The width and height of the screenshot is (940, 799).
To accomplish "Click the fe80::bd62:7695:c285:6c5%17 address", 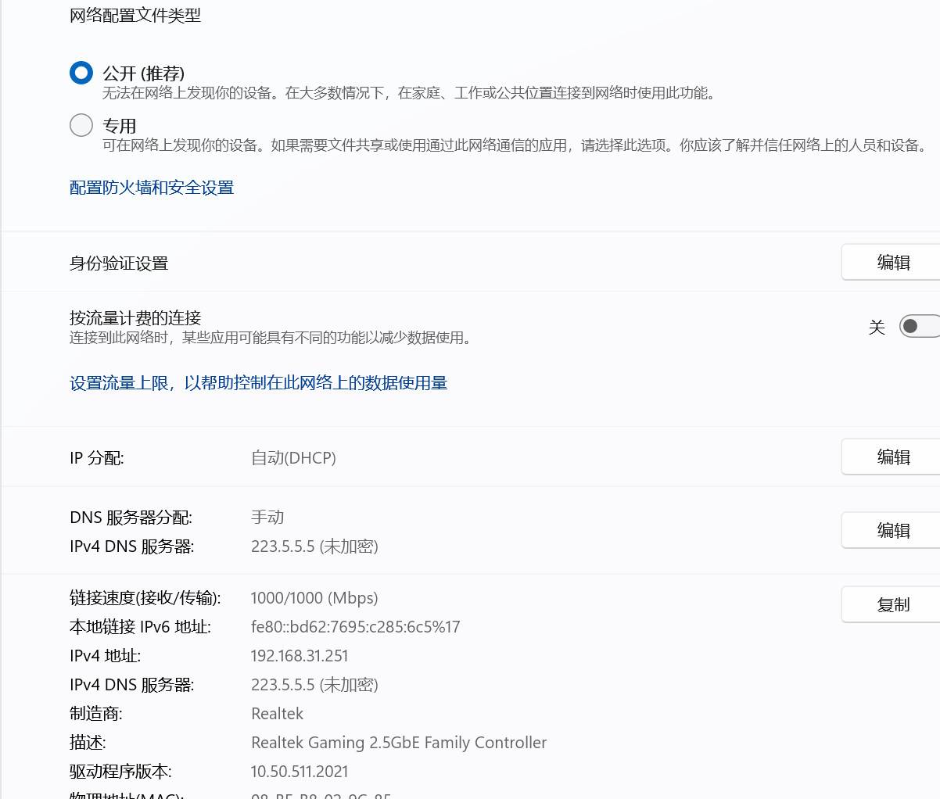I will 356,627.
